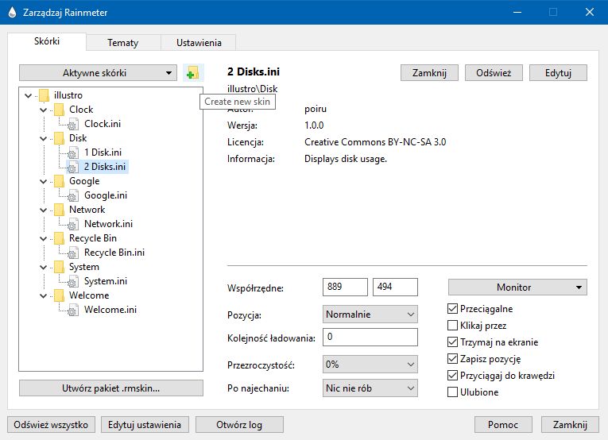This screenshot has width=608, height=440.
Task: Uncheck the Przeciągalne checkbox
Action: [453, 309]
